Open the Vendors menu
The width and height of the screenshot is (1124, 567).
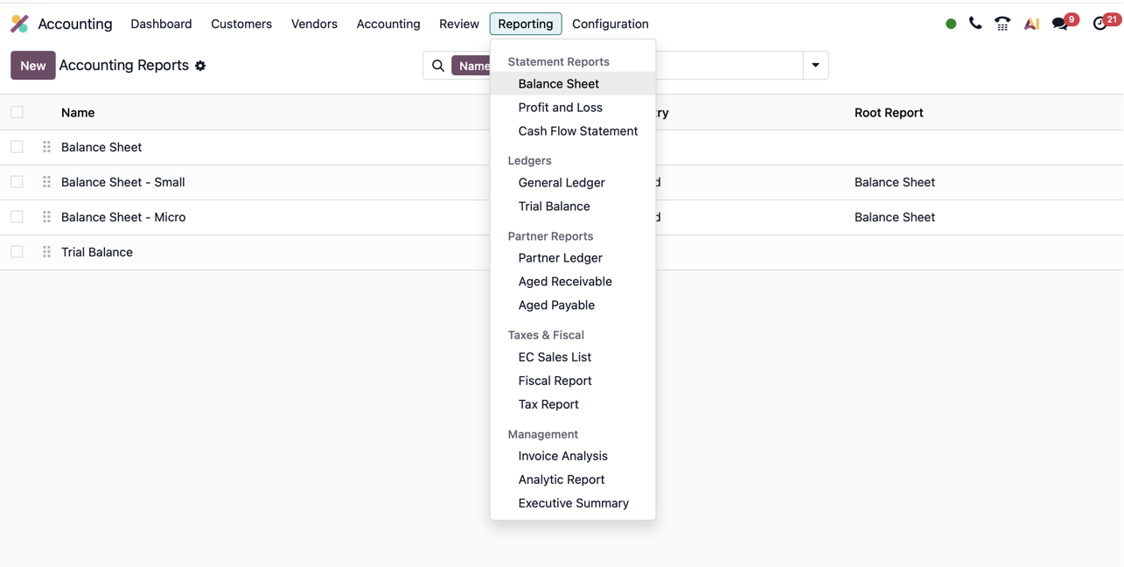coord(314,24)
